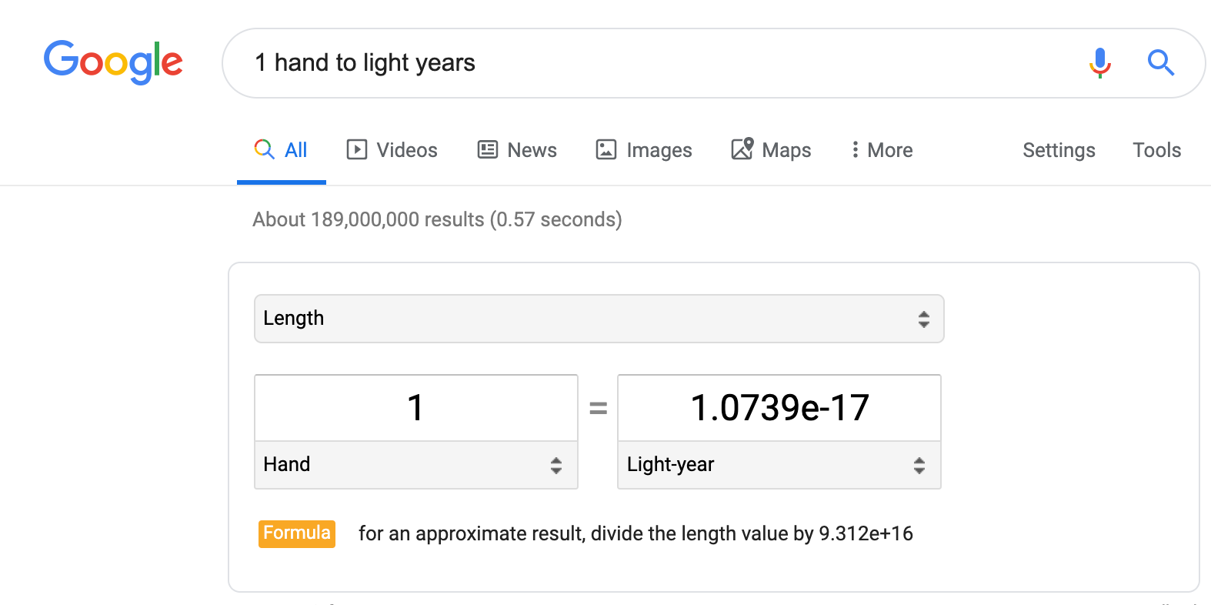Viewport: 1211px width, 605px height.
Task: Open the Light-year unit dropdown
Action: pos(779,465)
